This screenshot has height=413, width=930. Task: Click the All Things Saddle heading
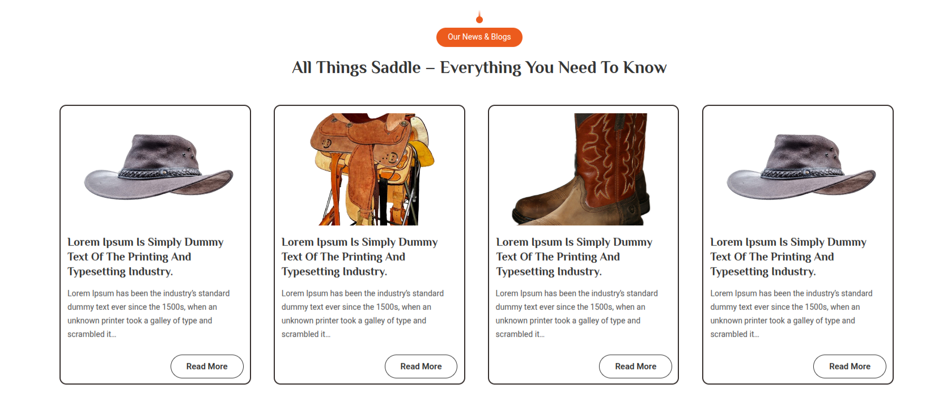point(479,67)
